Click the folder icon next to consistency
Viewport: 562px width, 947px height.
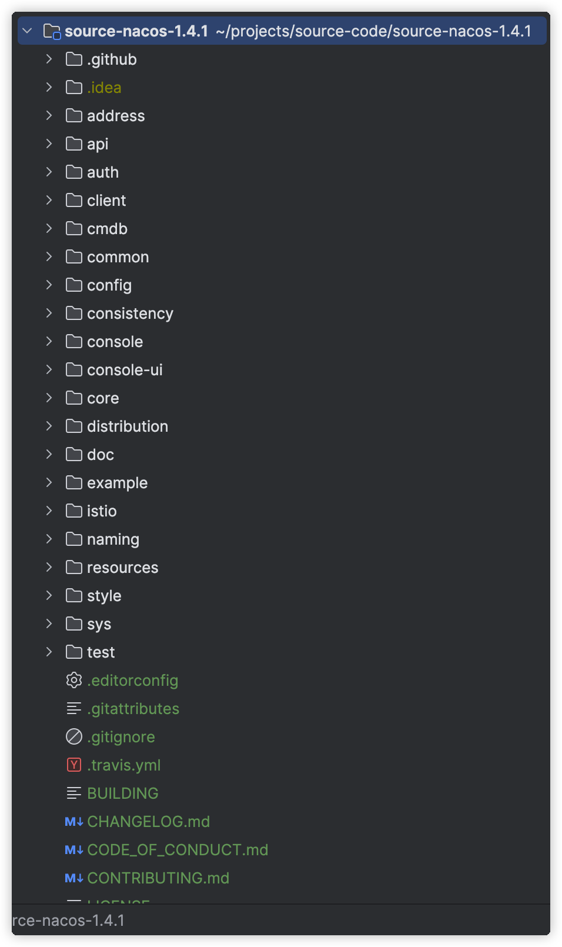point(73,313)
